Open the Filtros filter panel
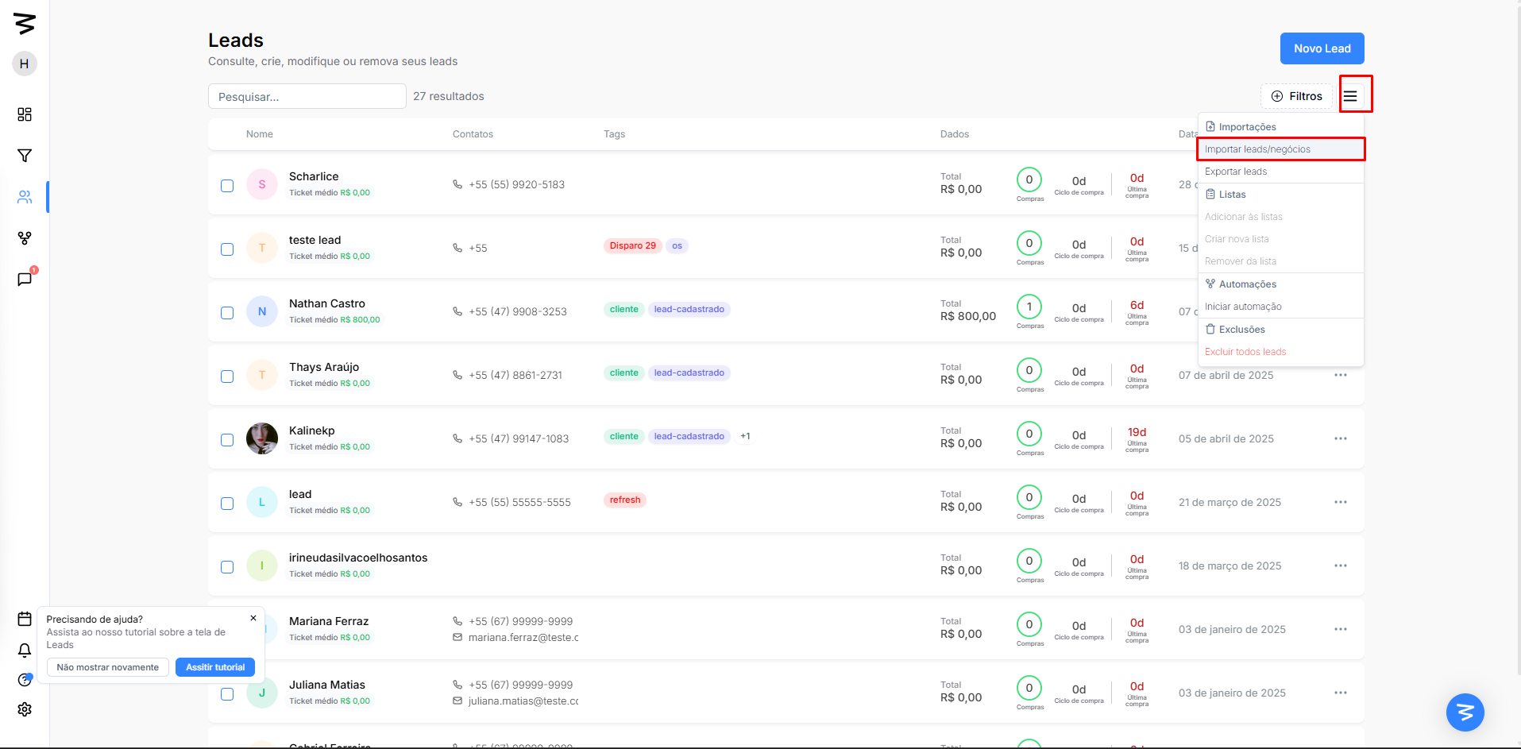The width and height of the screenshot is (1521, 749). tap(1296, 96)
